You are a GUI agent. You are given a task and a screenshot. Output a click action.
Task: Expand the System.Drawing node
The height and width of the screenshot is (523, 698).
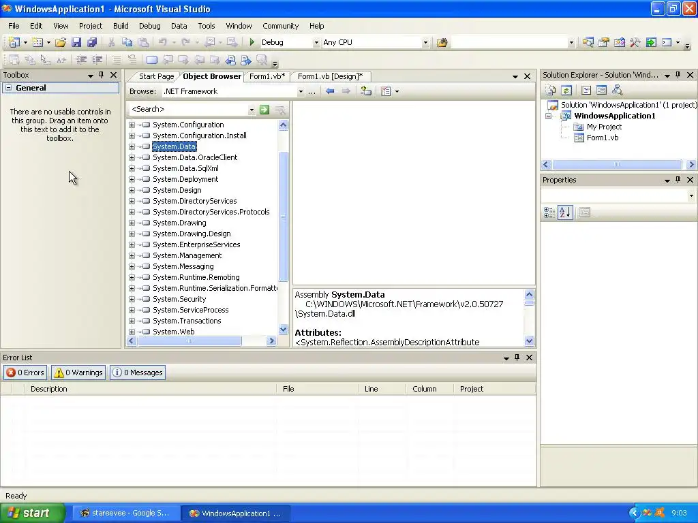pyautogui.click(x=132, y=223)
